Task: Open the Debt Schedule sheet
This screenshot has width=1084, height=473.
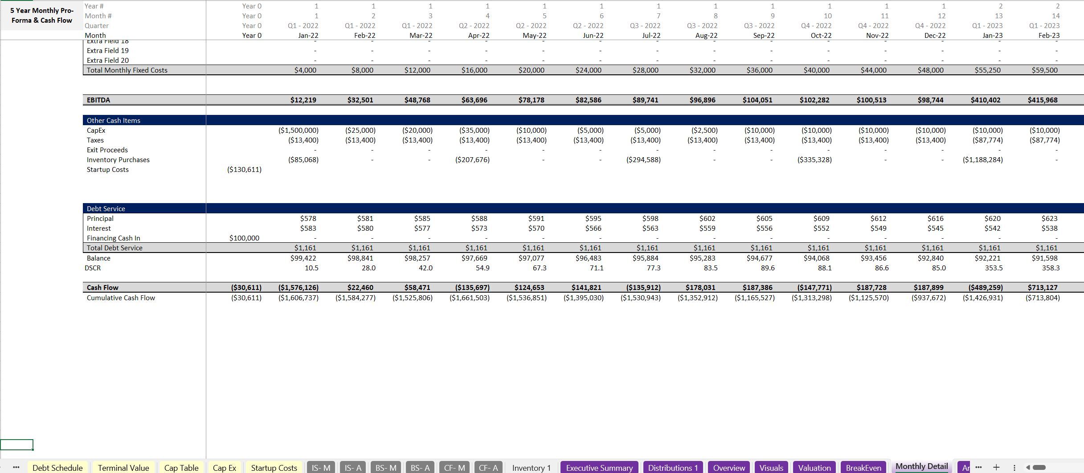Action: coord(57,468)
